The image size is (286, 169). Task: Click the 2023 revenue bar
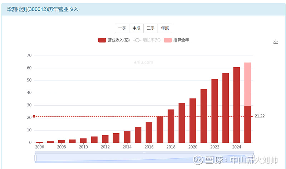pyautogui.click(x=226, y=108)
